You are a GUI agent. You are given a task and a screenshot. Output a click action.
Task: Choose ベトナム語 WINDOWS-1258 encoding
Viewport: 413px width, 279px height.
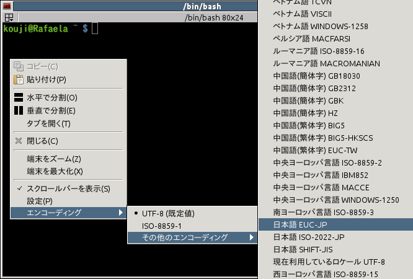coord(336,26)
